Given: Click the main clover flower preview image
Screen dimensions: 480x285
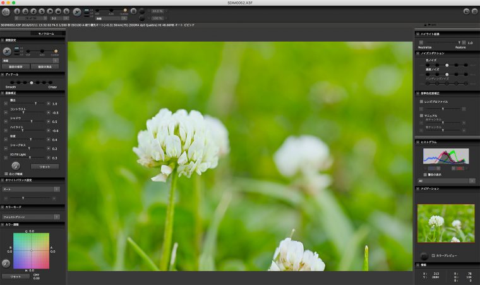Looking at the screenshot, I should 240,156.
